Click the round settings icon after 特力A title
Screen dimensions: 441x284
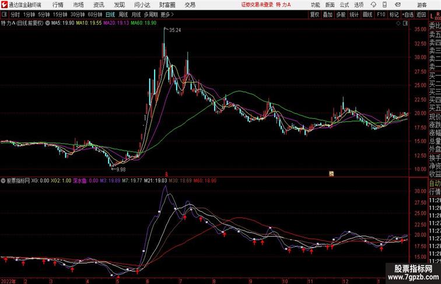click(x=47, y=23)
